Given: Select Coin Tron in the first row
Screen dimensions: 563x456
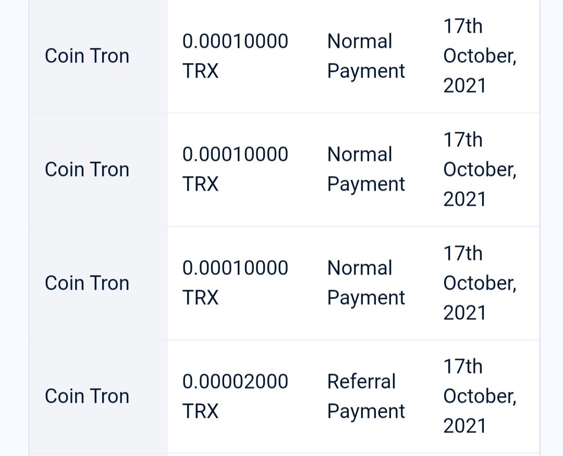Looking at the screenshot, I should click(87, 56).
